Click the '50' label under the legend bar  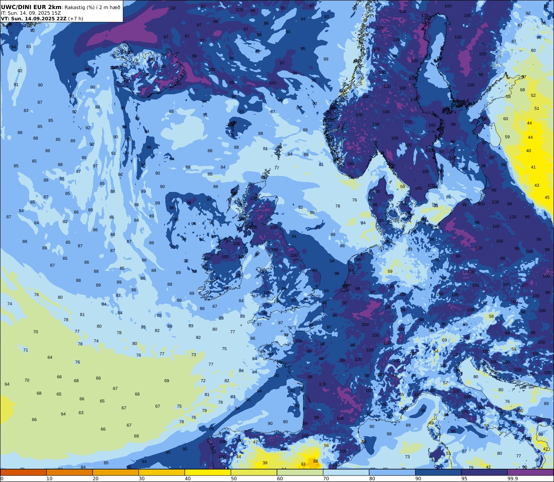point(234,479)
